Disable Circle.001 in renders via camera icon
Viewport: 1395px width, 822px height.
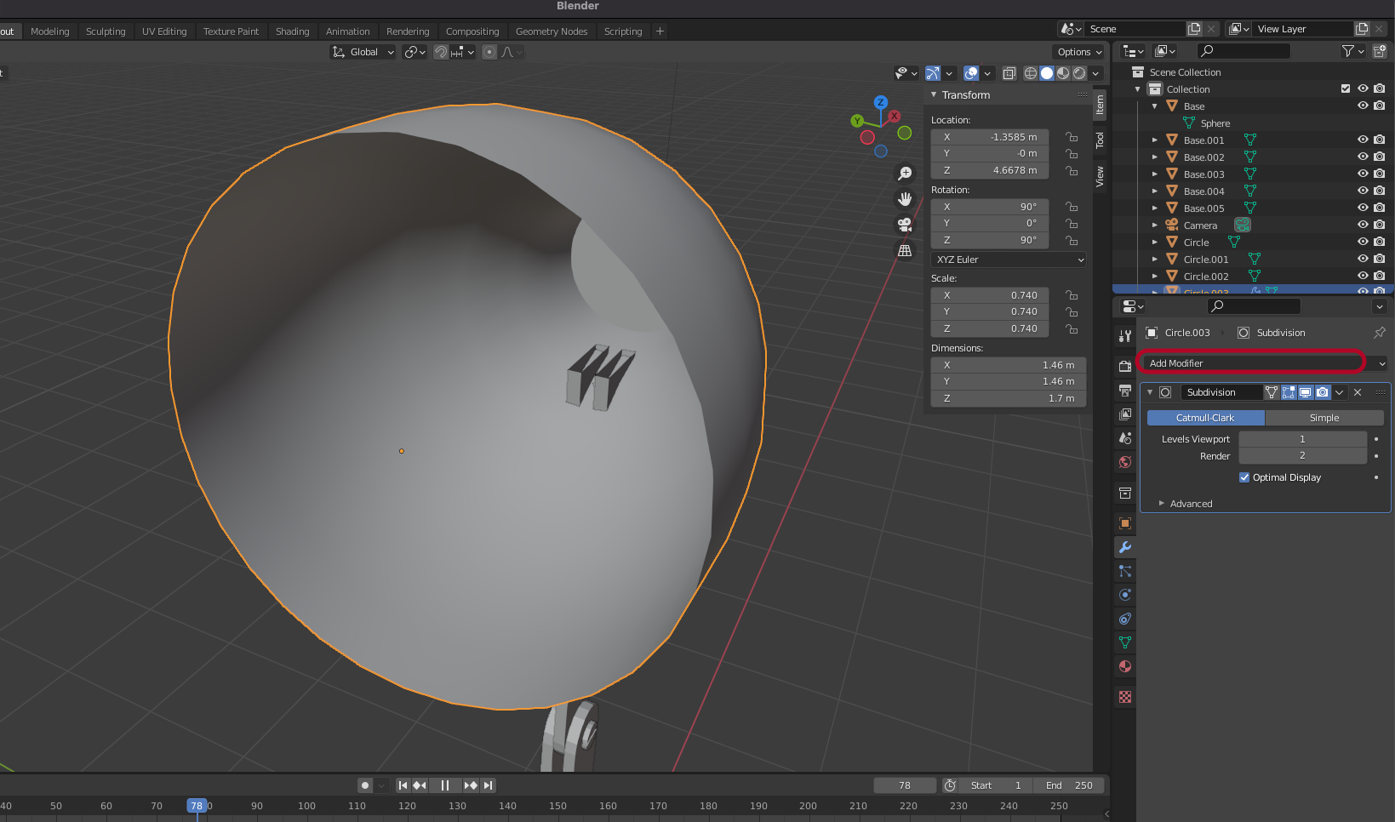coord(1380,259)
